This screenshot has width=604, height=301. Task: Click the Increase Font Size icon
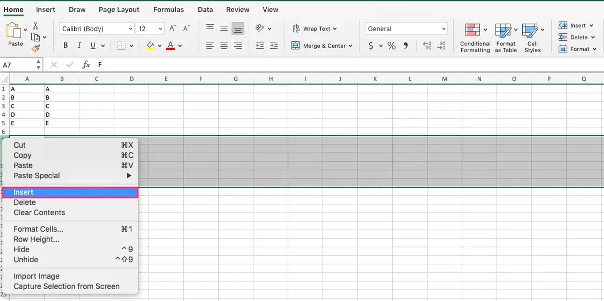[x=172, y=28]
